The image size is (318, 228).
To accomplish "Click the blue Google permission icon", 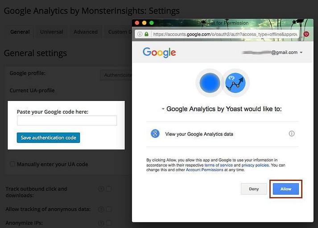I will 155,134.
